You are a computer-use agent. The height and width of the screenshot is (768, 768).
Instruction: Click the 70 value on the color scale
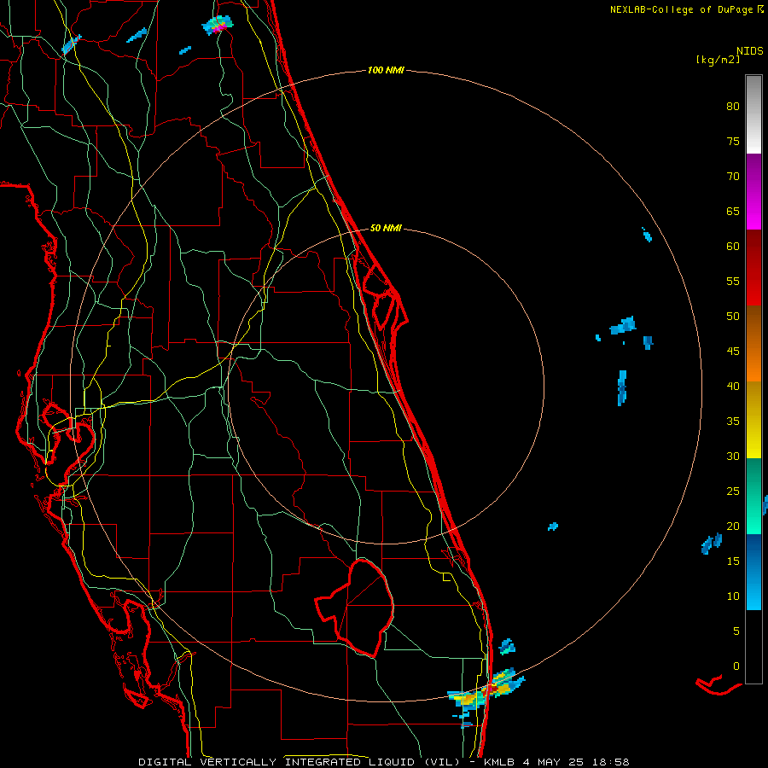(733, 177)
